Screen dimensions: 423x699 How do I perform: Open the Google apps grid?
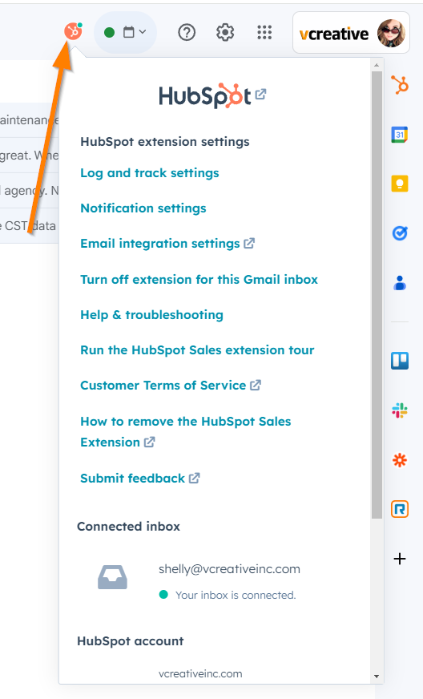click(264, 32)
